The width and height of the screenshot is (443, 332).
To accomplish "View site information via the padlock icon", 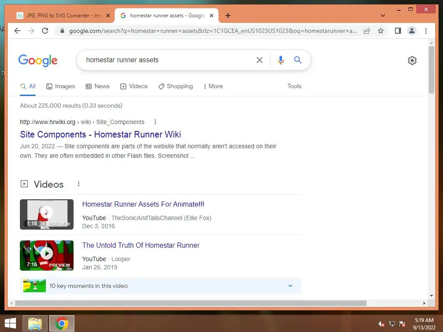I will point(62,31).
